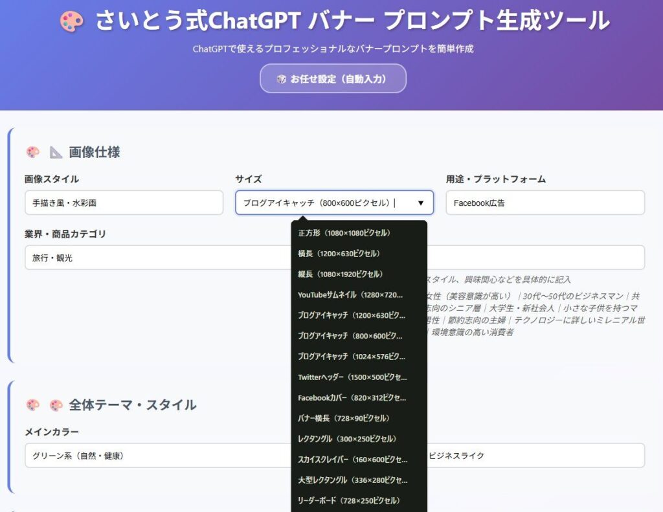Click the サイズ label

click(x=249, y=179)
